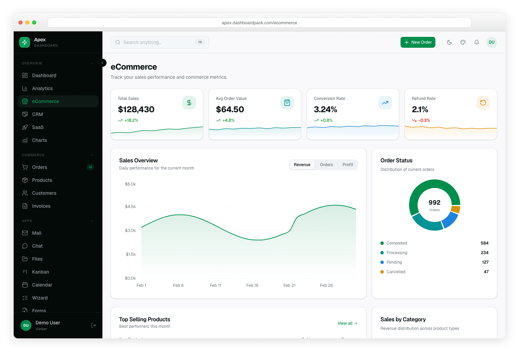
Task: Collapse the OVERVIEW section
Action: click(92, 63)
